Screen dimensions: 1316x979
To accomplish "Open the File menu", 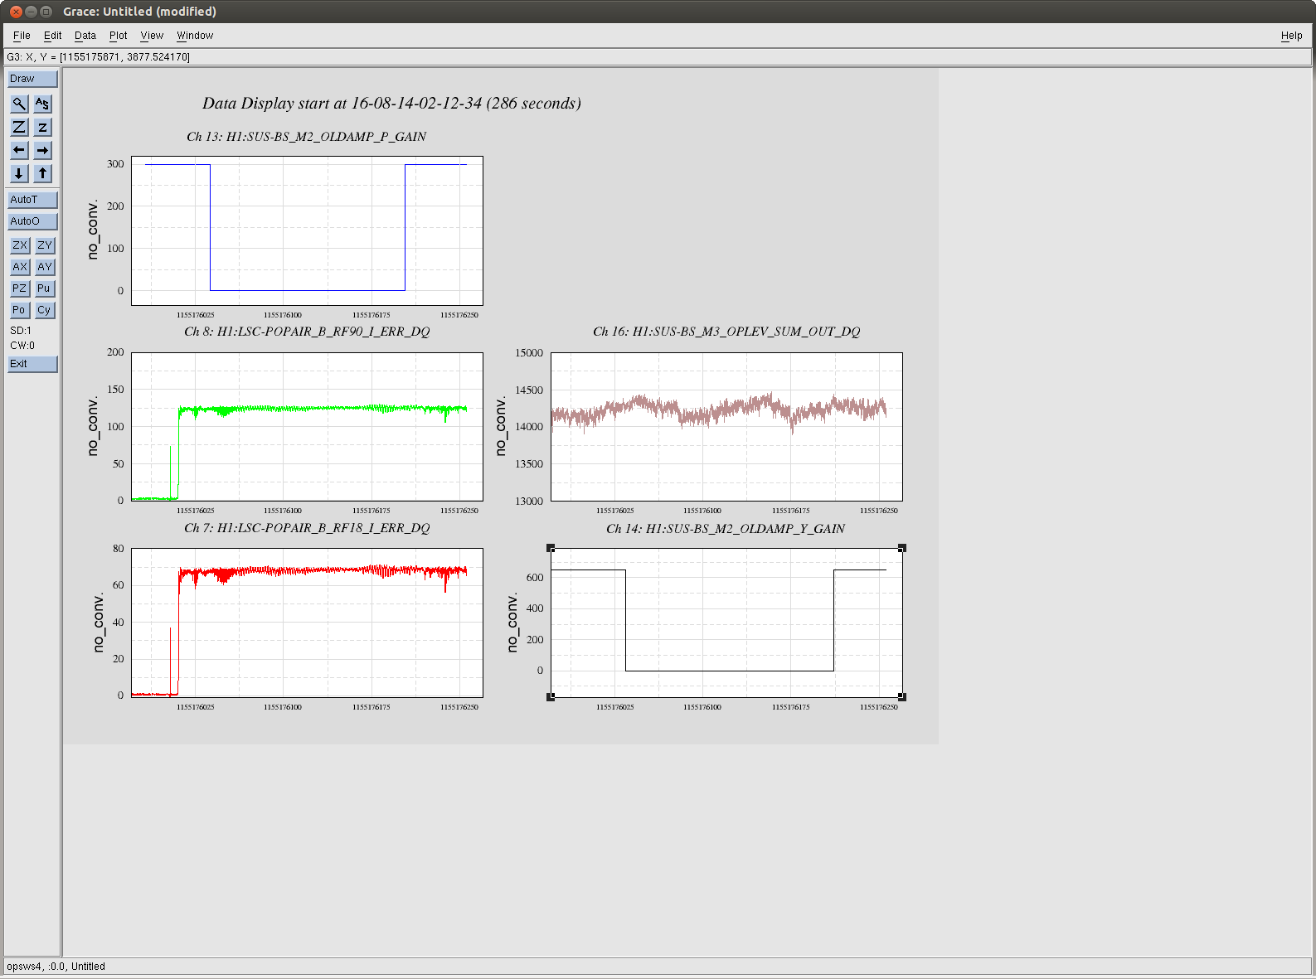I will pos(22,36).
